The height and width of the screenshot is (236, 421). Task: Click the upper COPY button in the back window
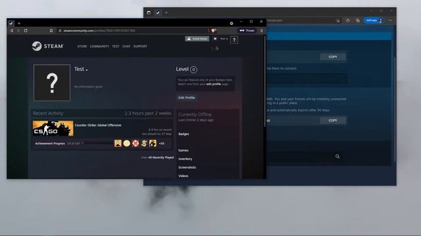tap(333, 57)
